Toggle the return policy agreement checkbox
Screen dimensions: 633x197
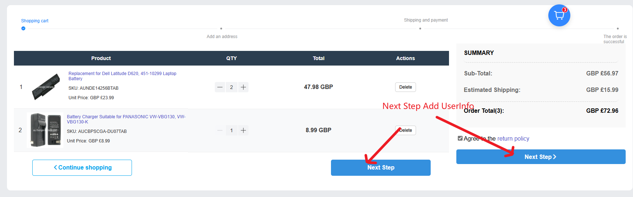pyautogui.click(x=460, y=138)
